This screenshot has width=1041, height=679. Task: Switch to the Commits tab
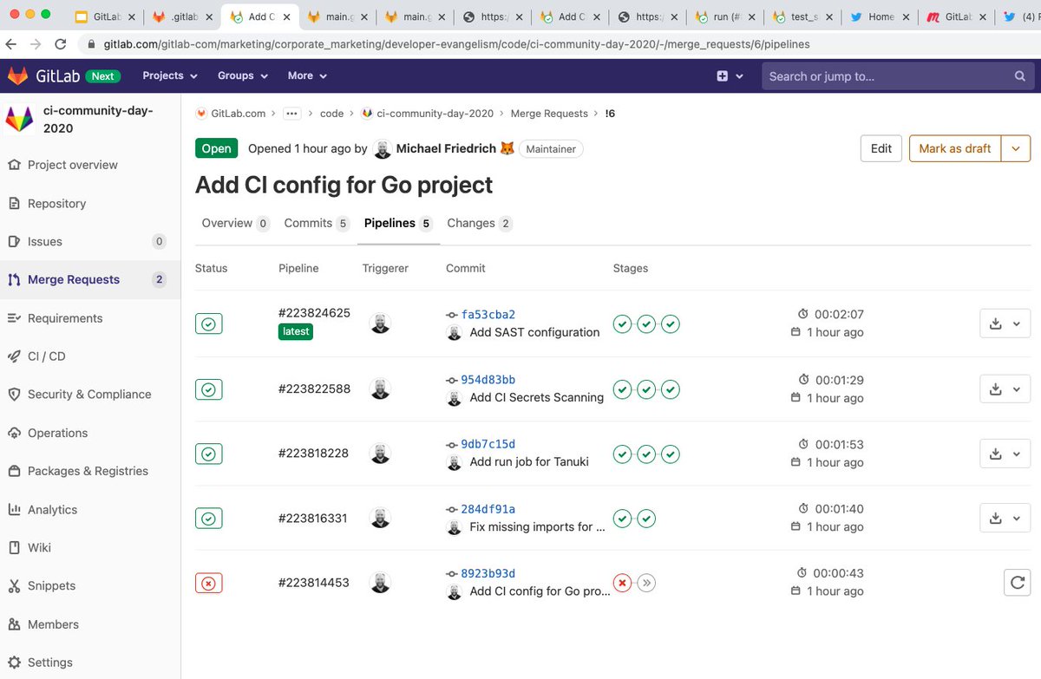317,223
